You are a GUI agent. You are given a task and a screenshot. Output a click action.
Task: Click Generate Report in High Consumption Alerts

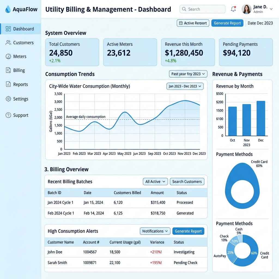click(x=188, y=231)
